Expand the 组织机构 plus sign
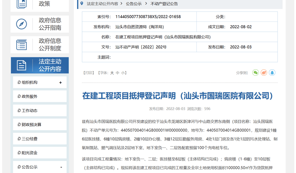Viewport: 296px width, 173px height. [x=61, y=83]
